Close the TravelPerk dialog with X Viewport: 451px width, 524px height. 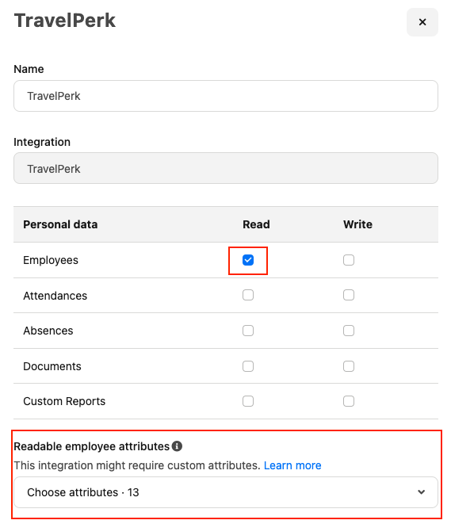(422, 22)
